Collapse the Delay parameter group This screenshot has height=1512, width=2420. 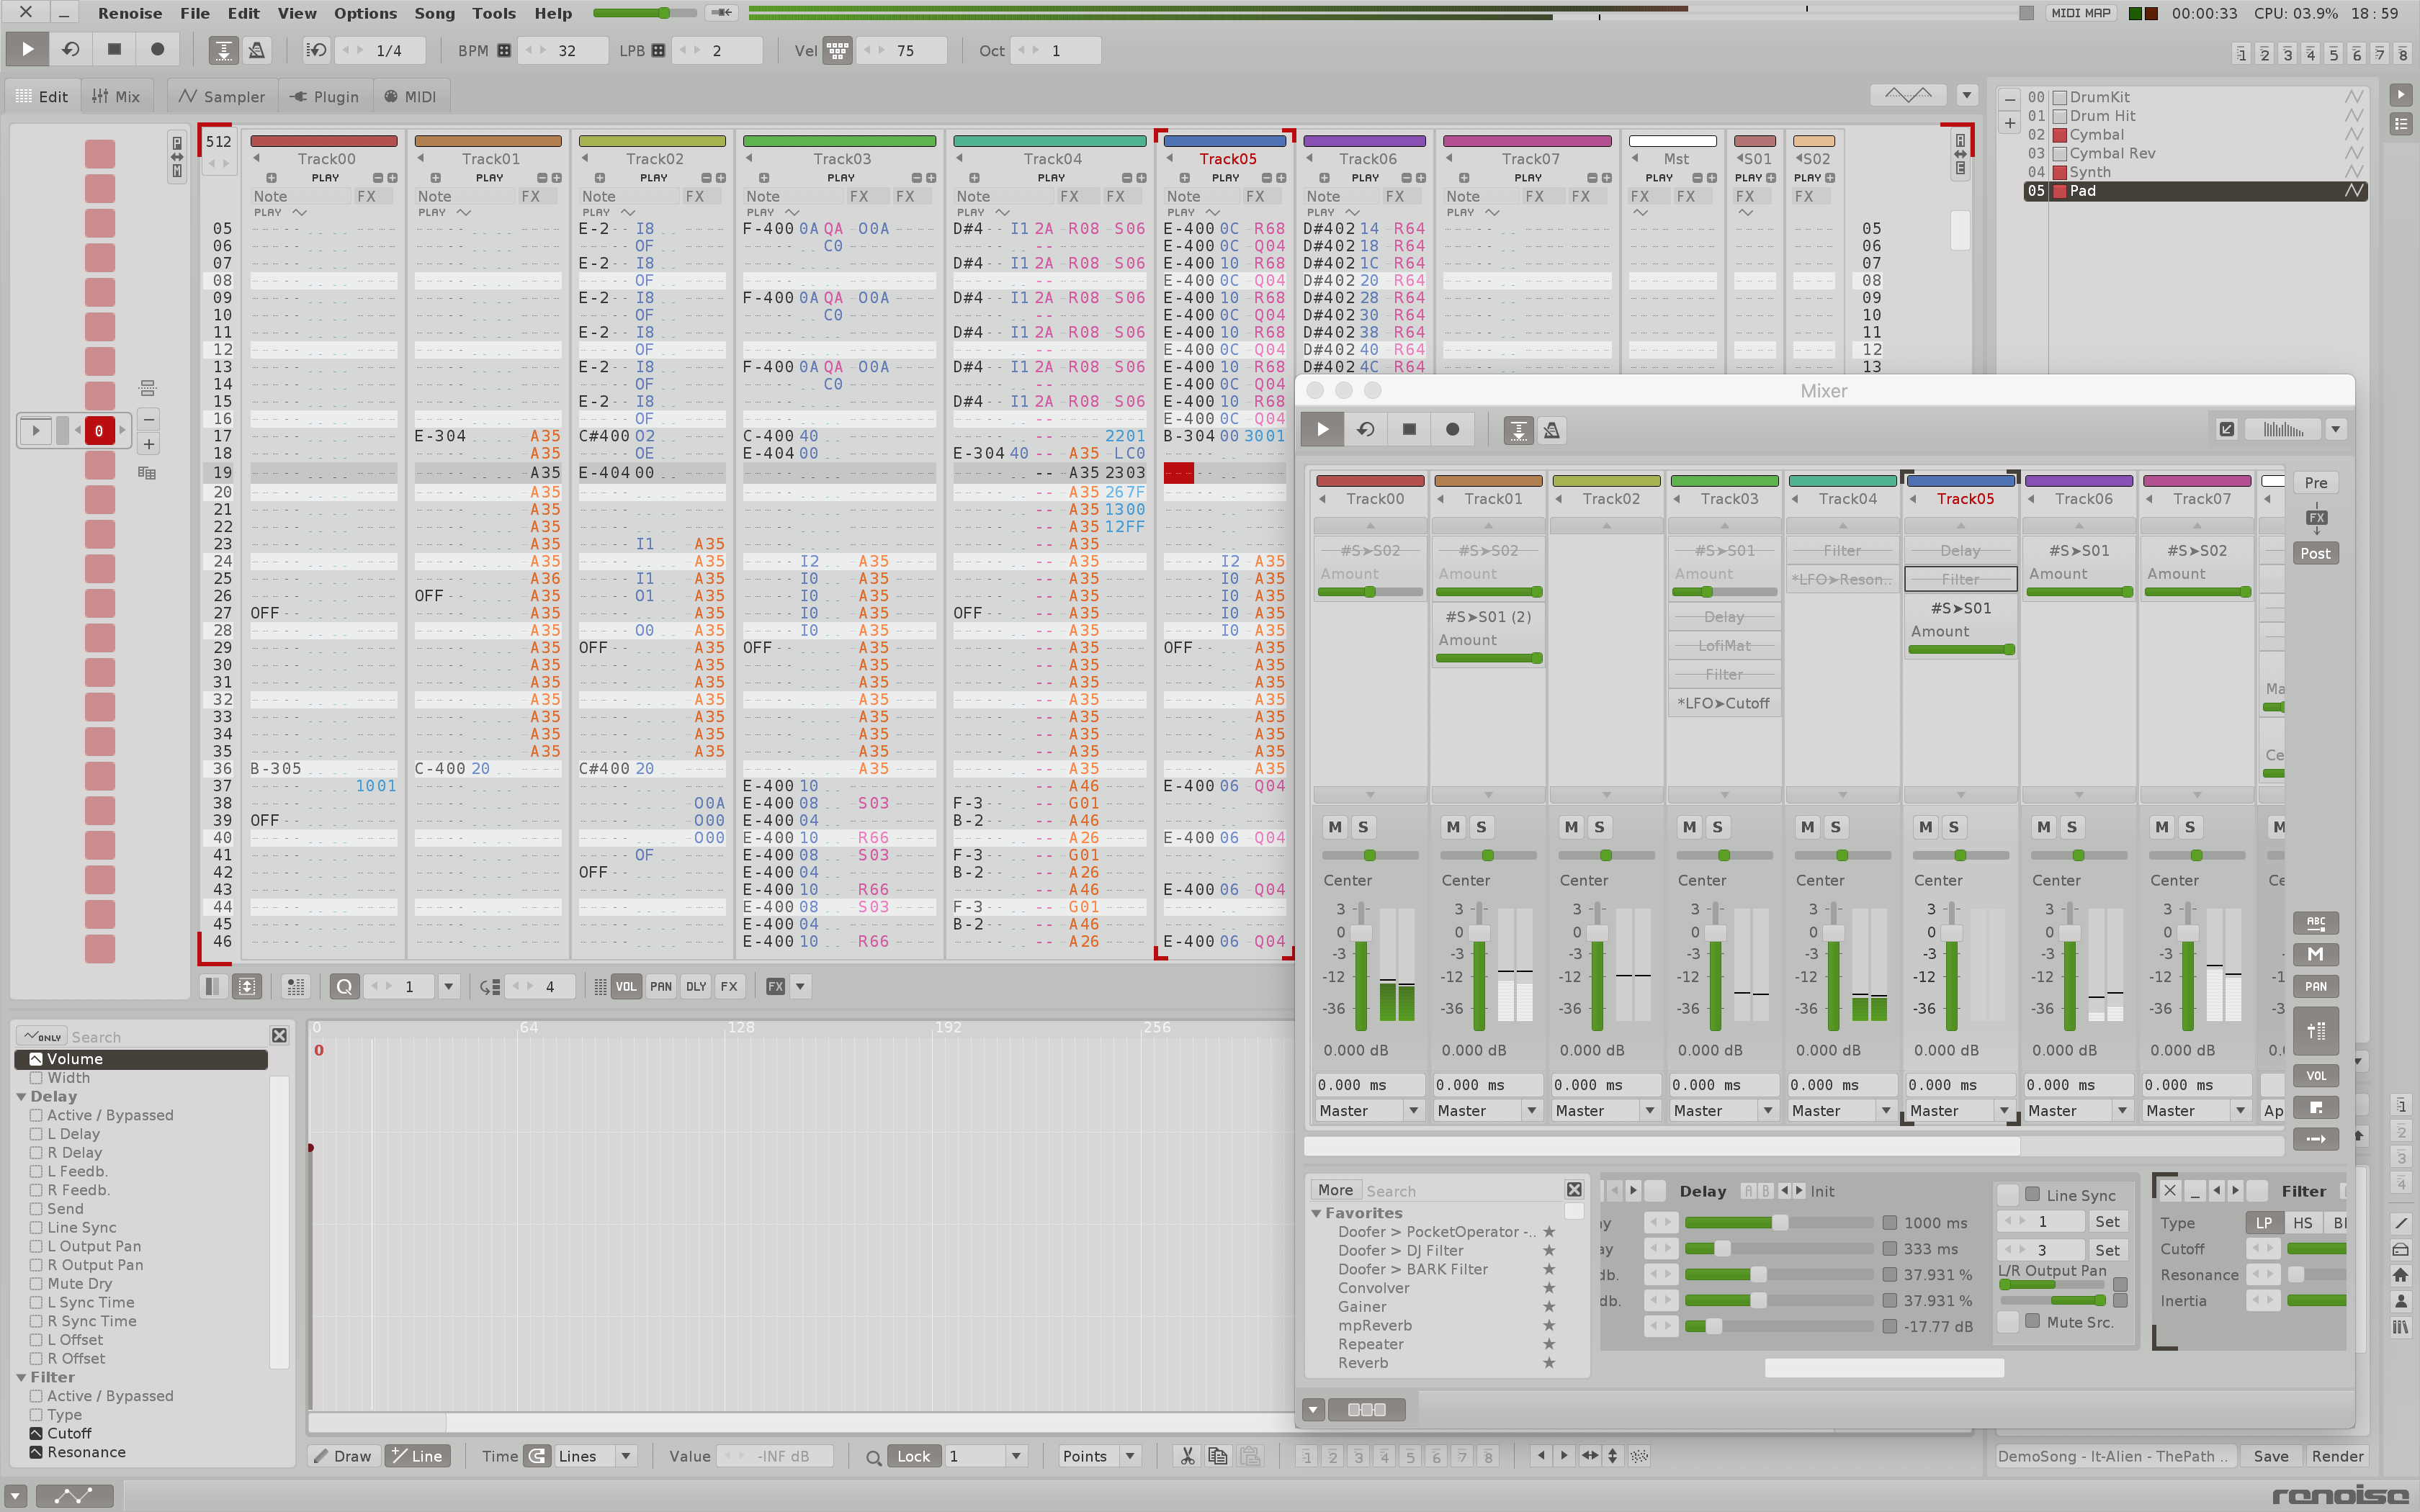click(21, 1097)
